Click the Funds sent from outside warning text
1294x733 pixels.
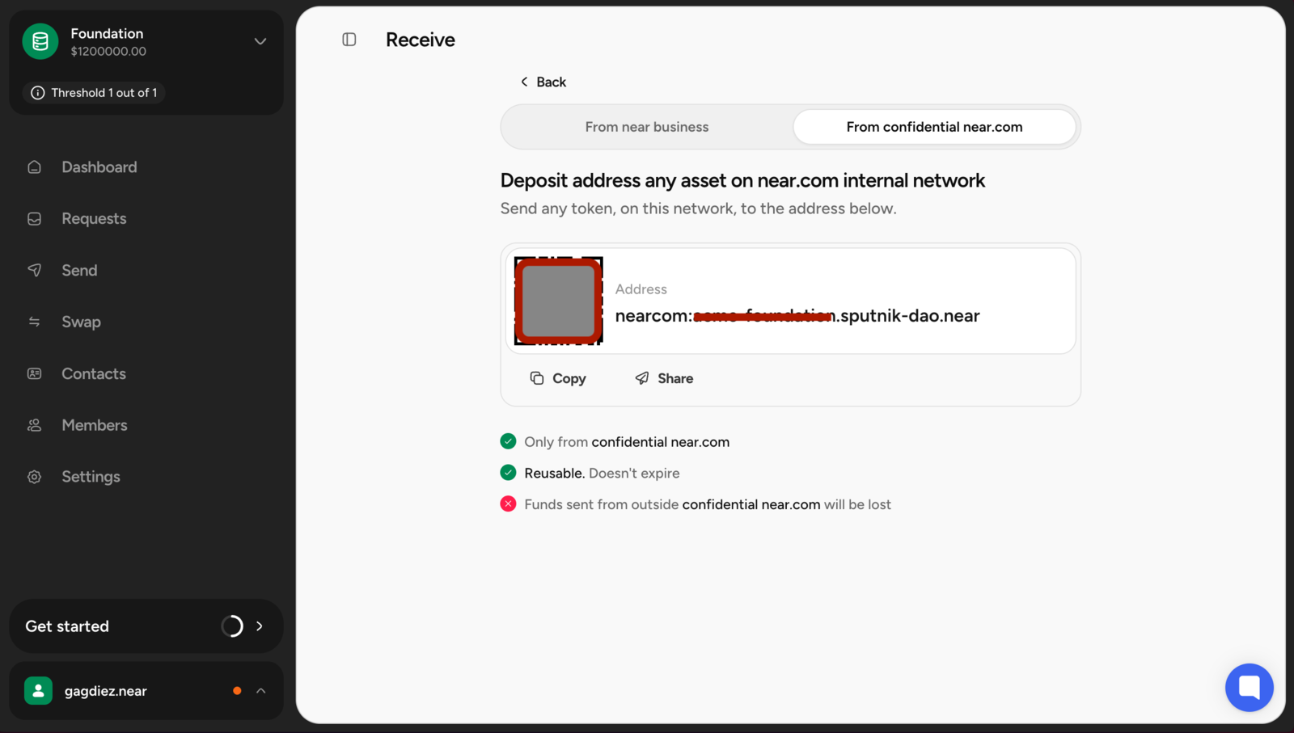(708, 504)
